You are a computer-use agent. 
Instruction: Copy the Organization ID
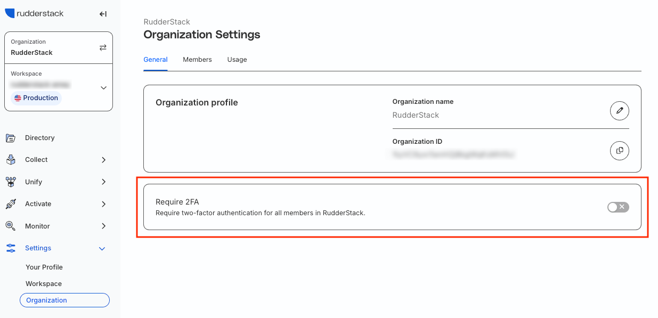coord(620,151)
